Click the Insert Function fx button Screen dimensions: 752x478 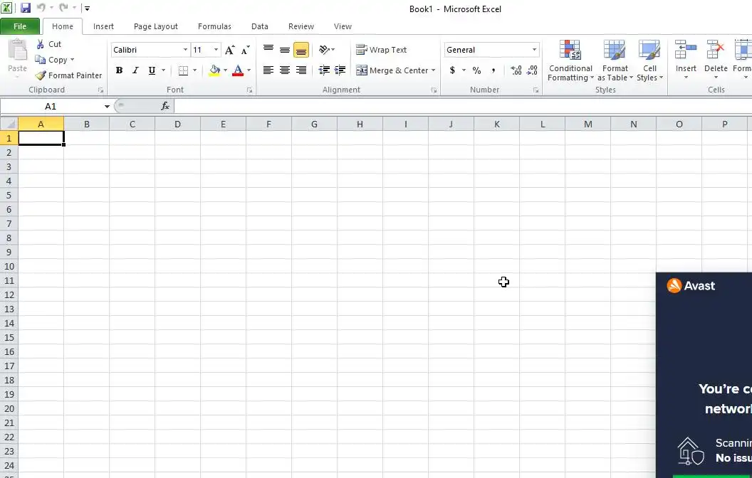(165, 106)
